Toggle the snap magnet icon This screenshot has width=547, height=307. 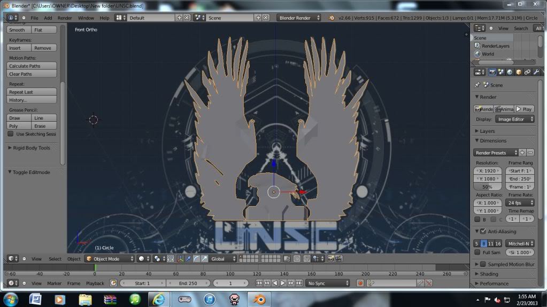point(306,258)
